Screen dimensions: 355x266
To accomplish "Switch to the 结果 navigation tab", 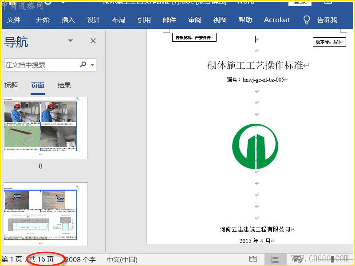I will tap(64, 86).
